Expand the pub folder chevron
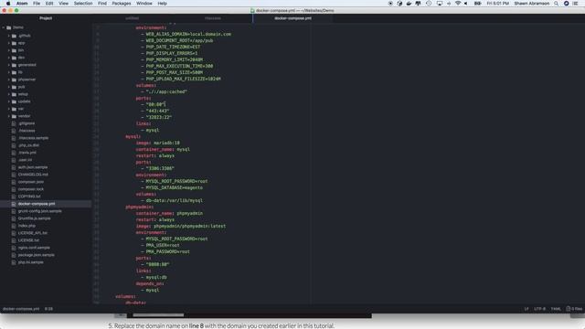 coord(8,87)
